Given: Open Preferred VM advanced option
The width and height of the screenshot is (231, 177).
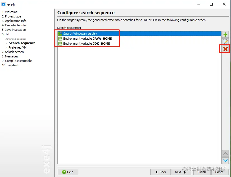Looking at the screenshot, I should (x=17, y=47).
